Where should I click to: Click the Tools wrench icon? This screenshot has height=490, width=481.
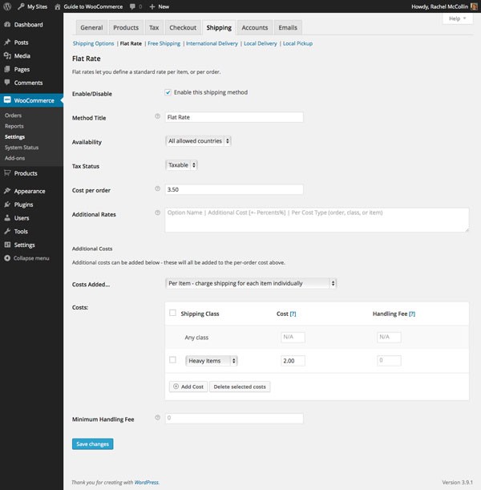click(x=7, y=231)
